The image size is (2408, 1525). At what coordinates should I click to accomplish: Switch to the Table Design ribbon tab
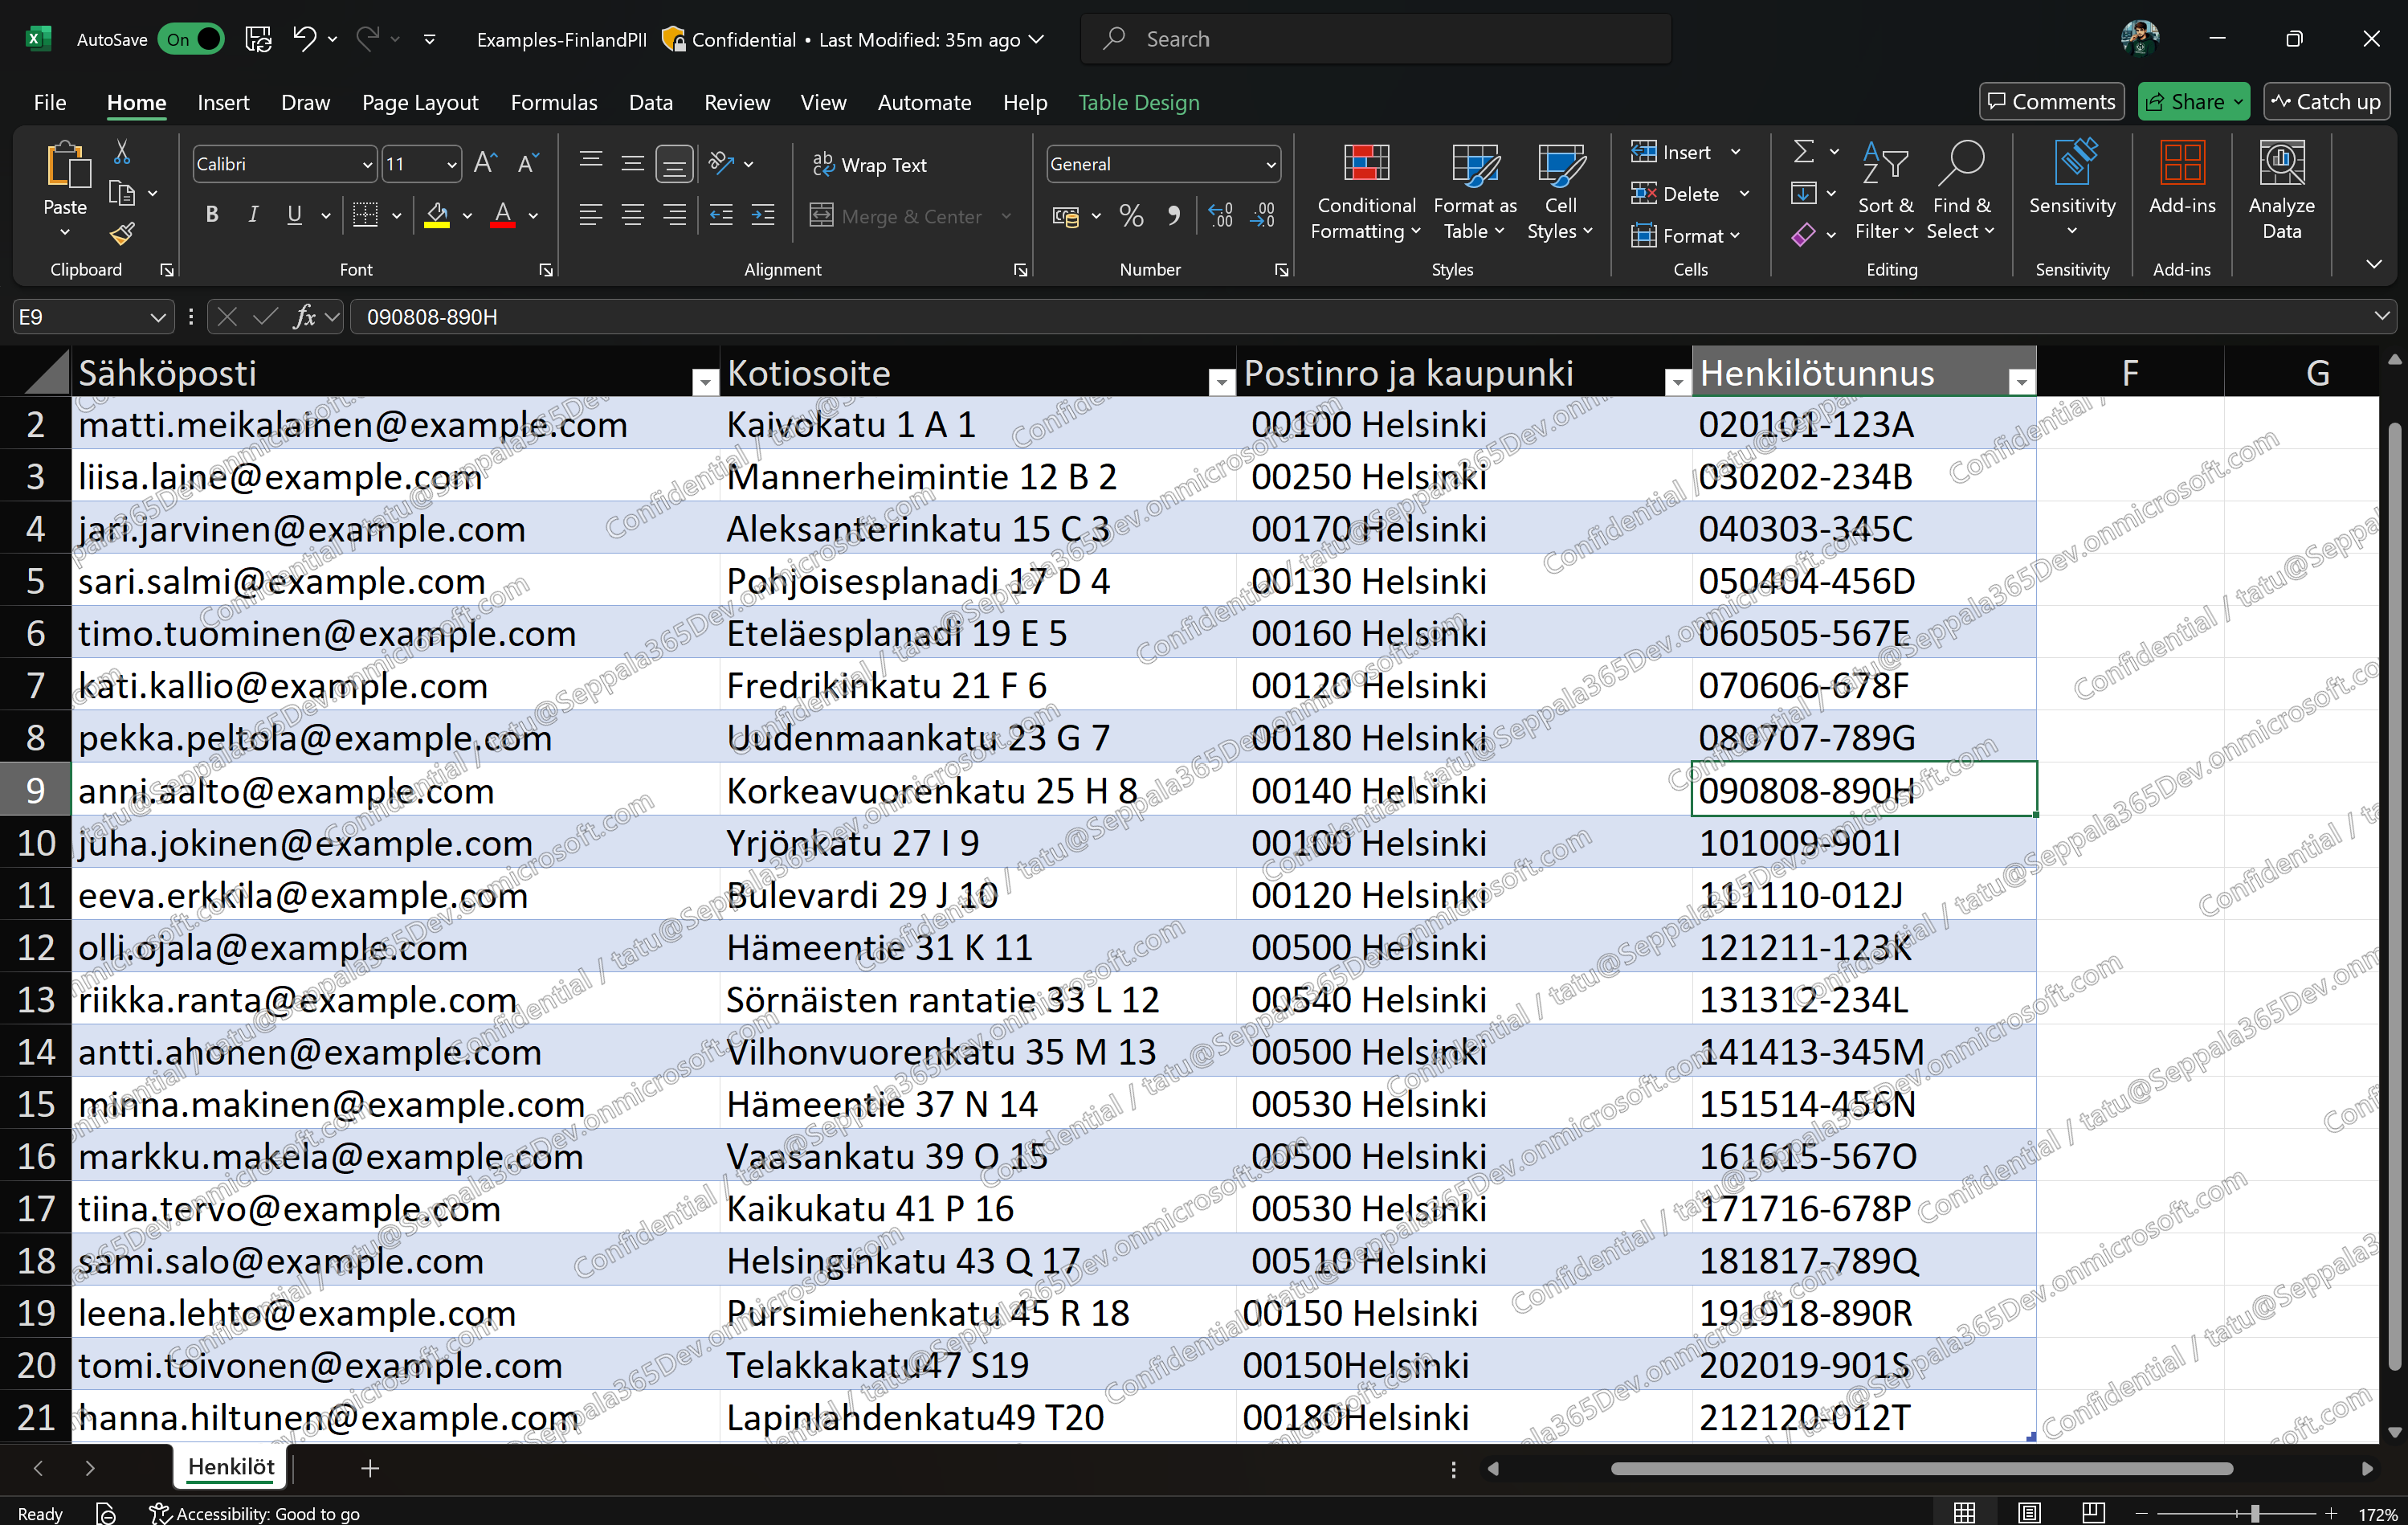tap(1139, 102)
